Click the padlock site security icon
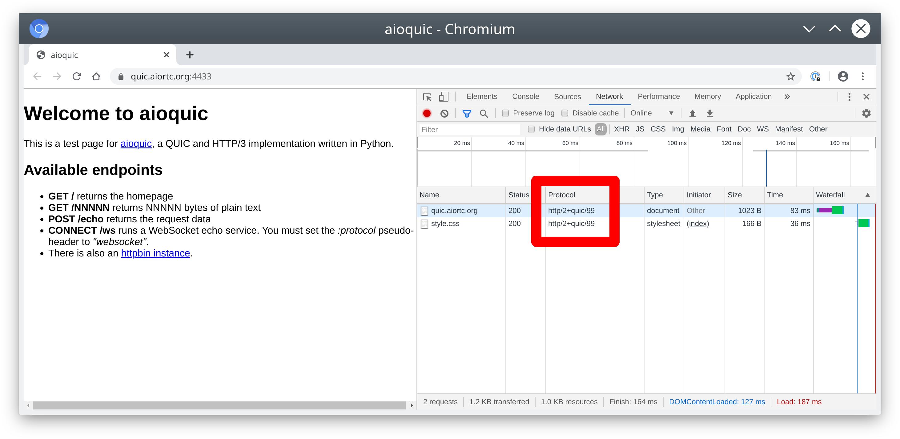This screenshot has height=439, width=900. pos(121,77)
